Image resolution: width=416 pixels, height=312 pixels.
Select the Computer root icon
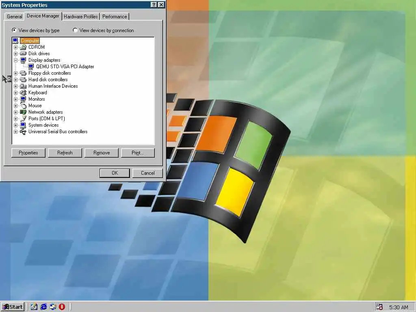[15, 41]
